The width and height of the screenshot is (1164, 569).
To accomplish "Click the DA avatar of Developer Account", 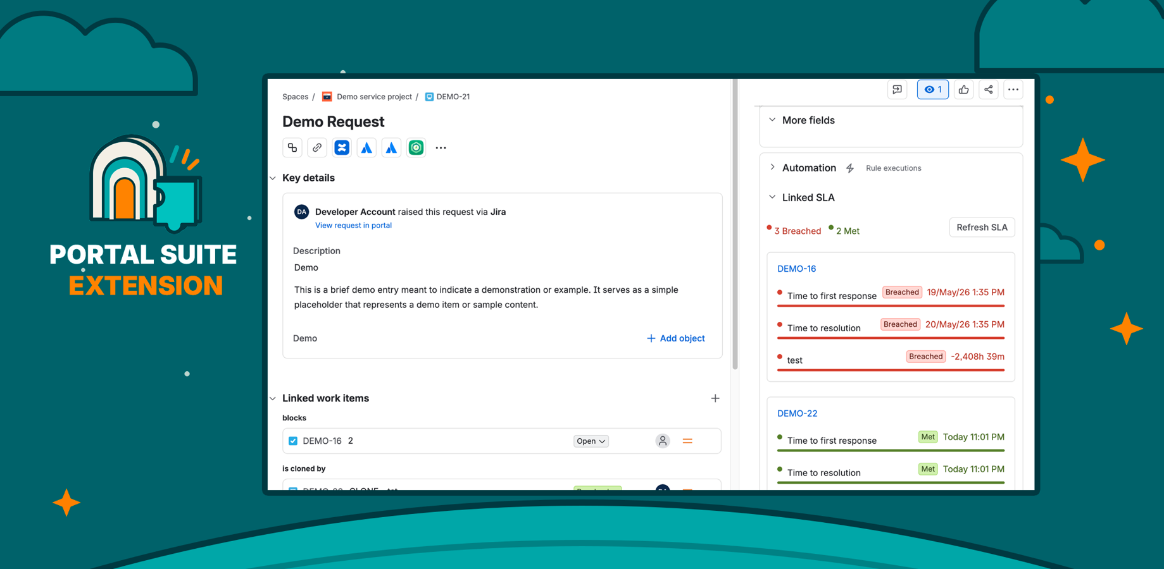I will (x=301, y=212).
